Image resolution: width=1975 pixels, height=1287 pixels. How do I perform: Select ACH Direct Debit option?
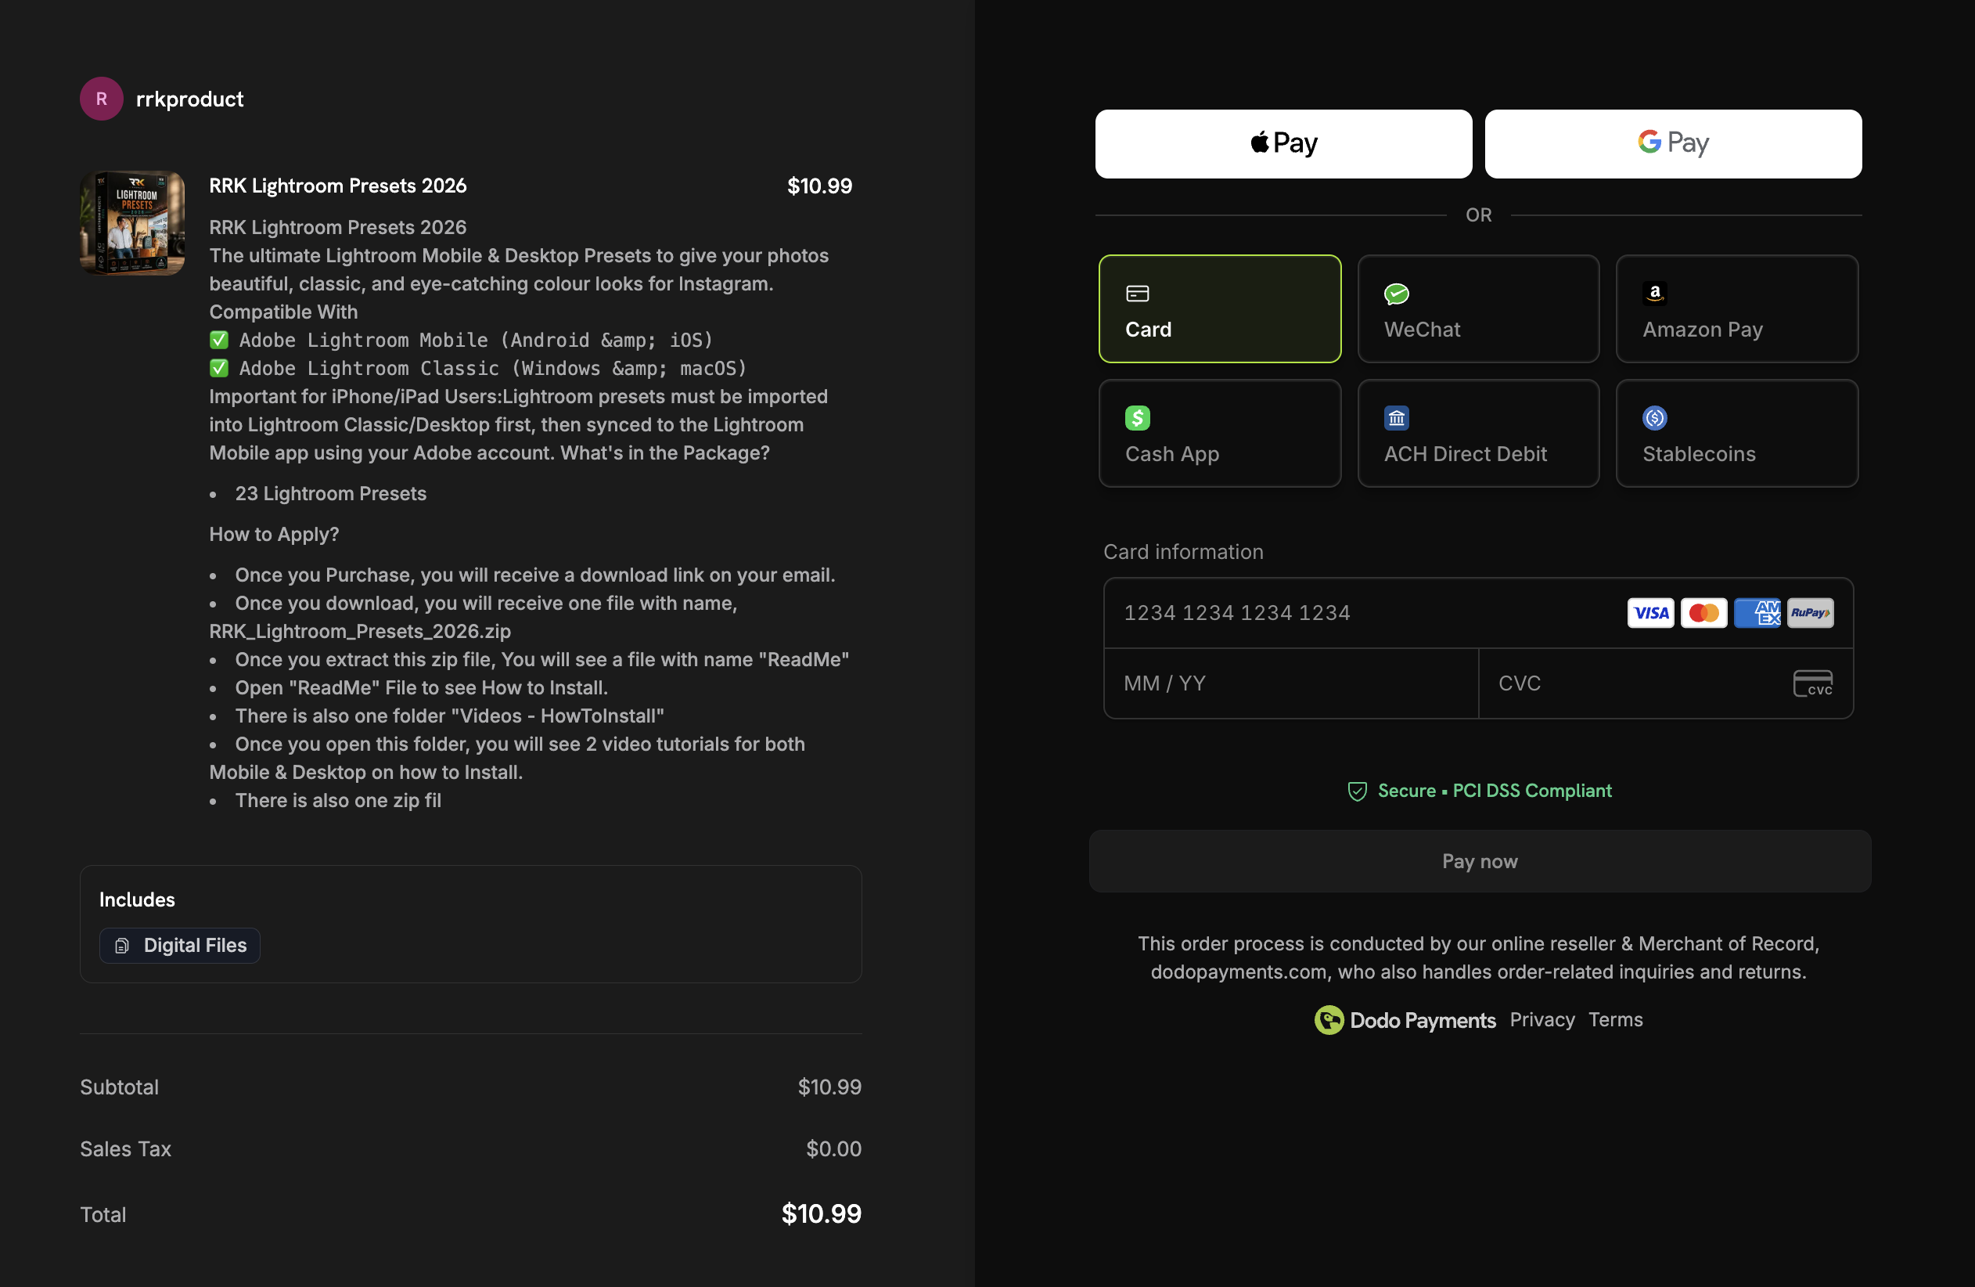pos(1478,434)
